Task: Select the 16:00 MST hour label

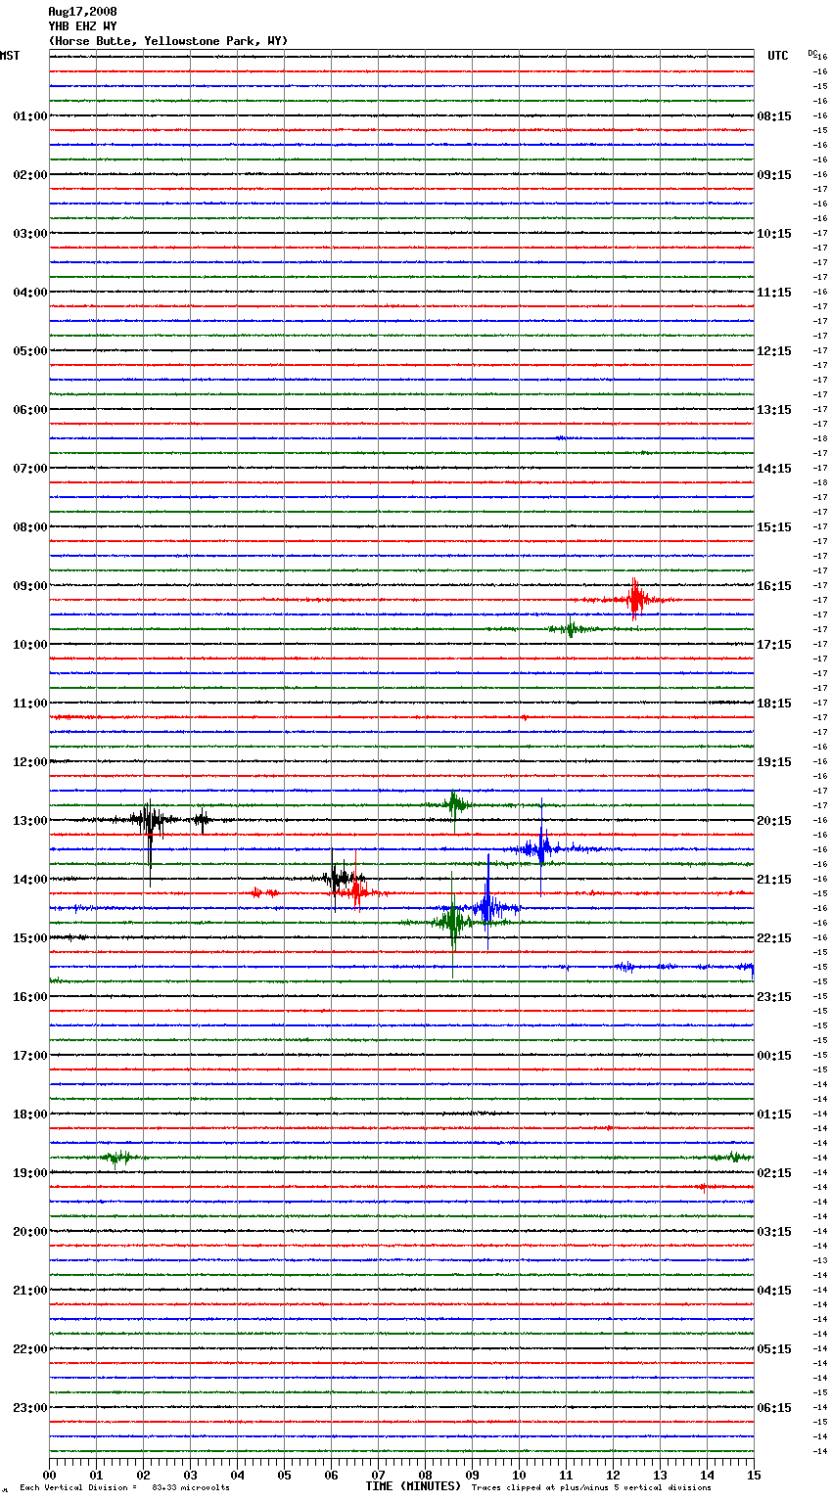Action: click(29, 997)
